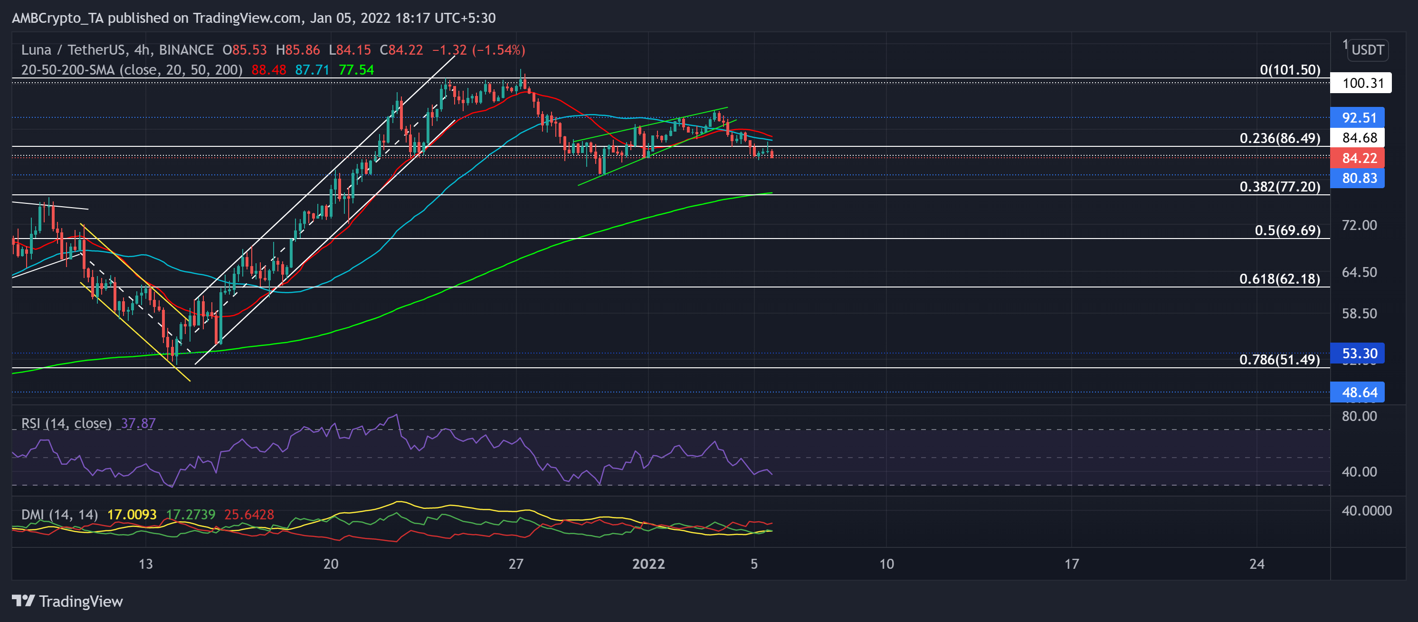The height and width of the screenshot is (622, 1418).
Task: Click the green 77.54 SMA-200 value
Action: 356,70
